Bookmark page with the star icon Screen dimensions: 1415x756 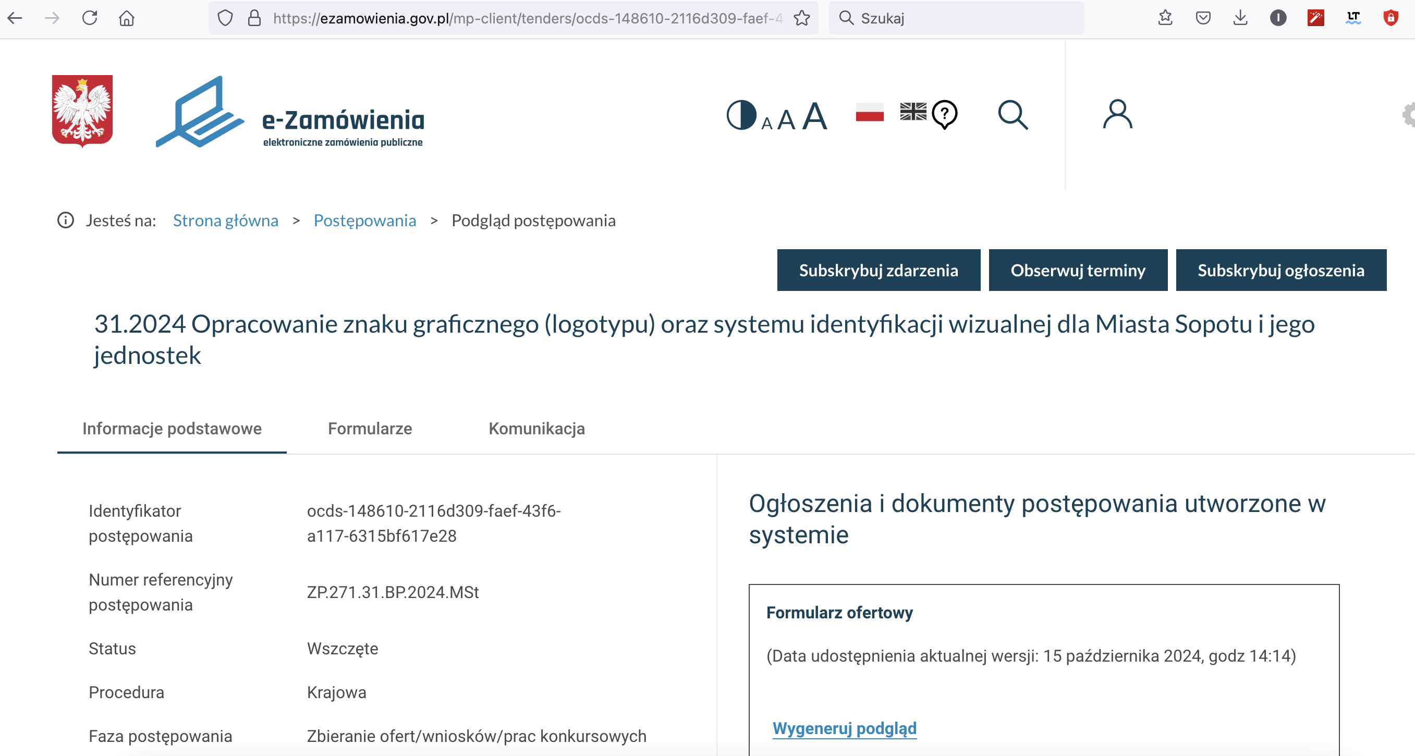802,18
